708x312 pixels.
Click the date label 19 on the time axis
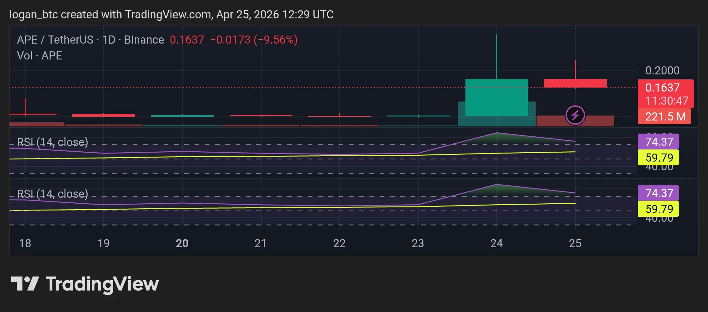pos(104,243)
